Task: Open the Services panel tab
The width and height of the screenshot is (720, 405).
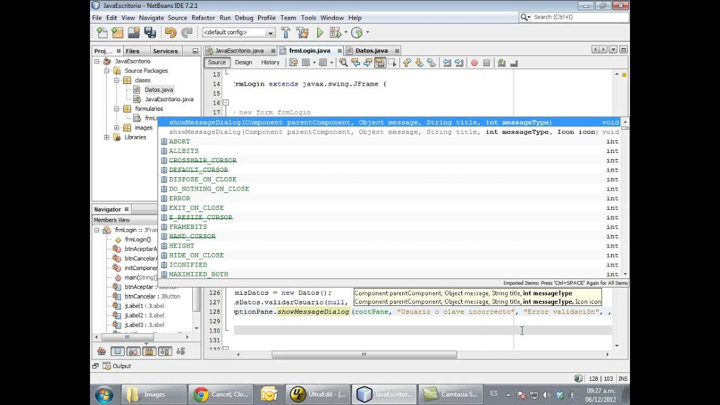Action: 165,51
